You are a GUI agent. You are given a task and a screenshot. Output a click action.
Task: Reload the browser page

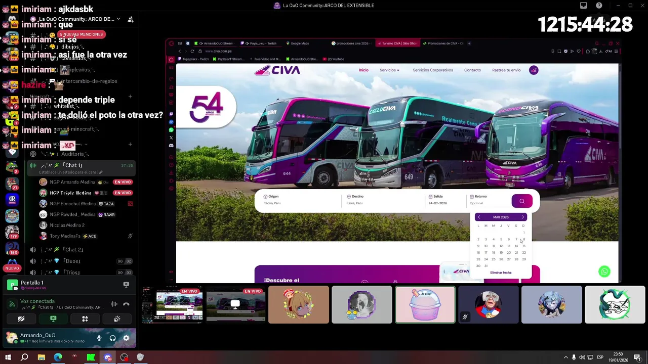[x=192, y=51]
